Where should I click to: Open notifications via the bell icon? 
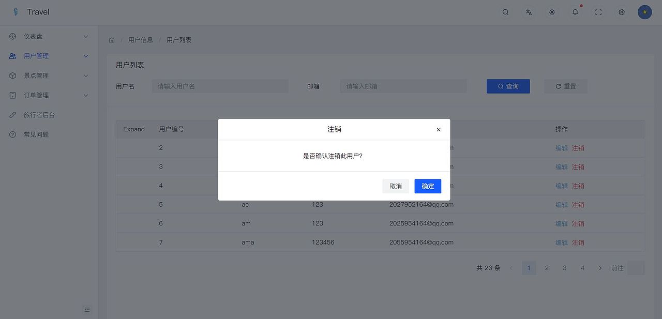tap(575, 11)
